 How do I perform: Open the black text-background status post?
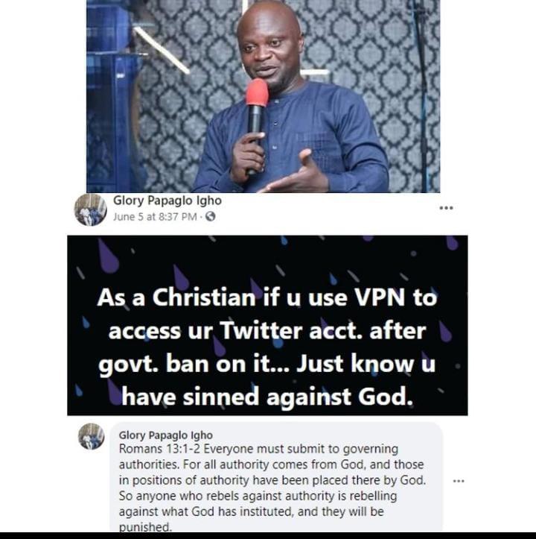[267, 325]
